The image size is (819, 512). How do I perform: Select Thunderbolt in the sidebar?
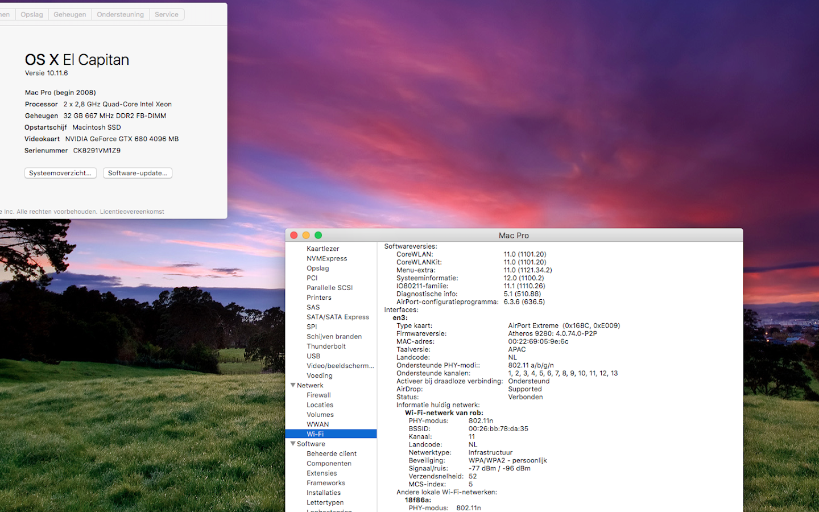(326, 346)
